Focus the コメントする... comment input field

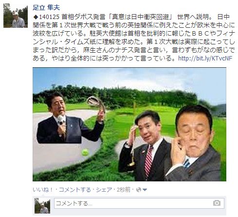coord(139,203)
